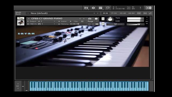Toggle the PV button on instrument header
172x97 pixels.
[x=147, y=23]
